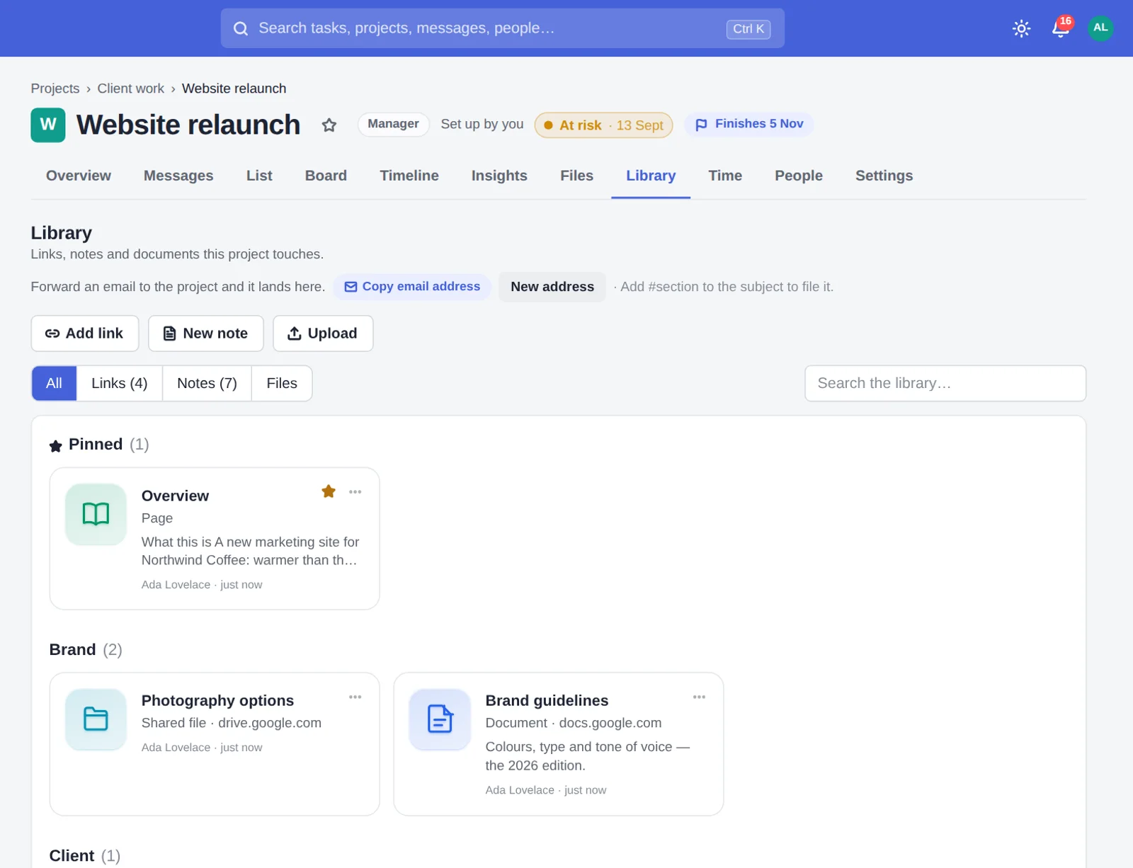Open the People tab
This screenshot has width=1133, height=868.
[x=799, y=176]
